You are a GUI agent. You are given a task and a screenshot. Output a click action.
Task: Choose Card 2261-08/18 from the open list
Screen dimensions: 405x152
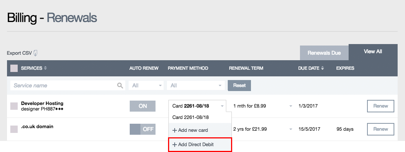point(191,117)
